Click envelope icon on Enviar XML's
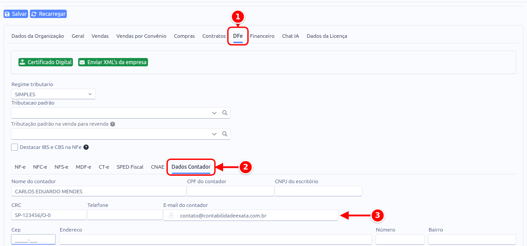This screenshot has width=527, height=246. tap(82, 62)
